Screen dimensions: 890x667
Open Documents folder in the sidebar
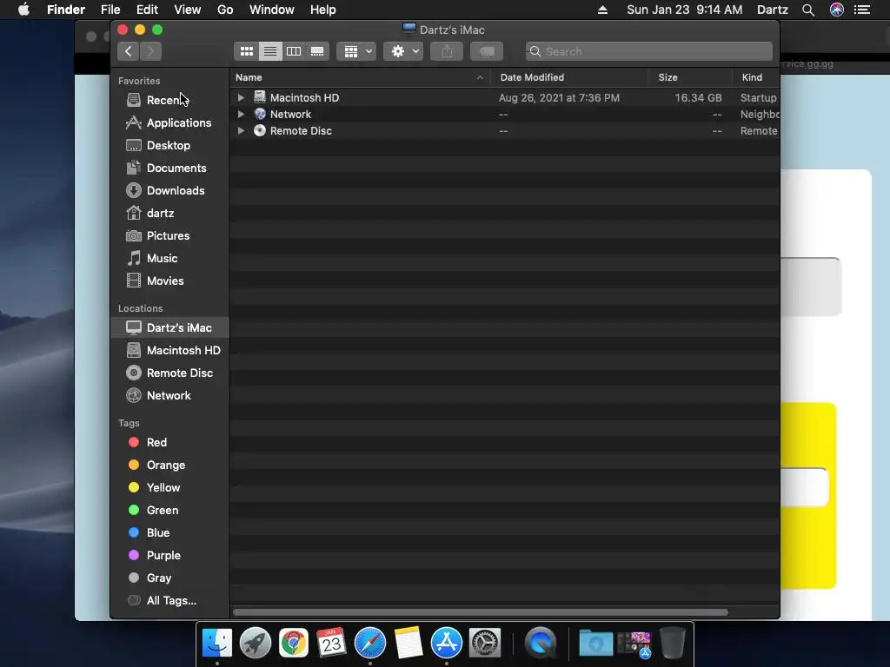(169, 168)
